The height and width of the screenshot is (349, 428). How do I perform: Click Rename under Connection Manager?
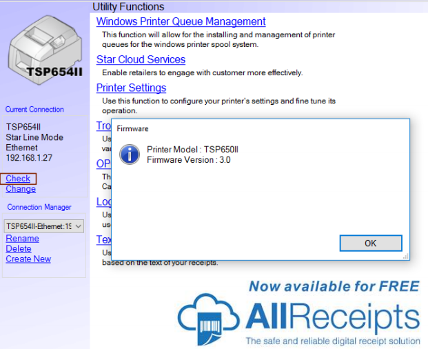pos(22,239)
